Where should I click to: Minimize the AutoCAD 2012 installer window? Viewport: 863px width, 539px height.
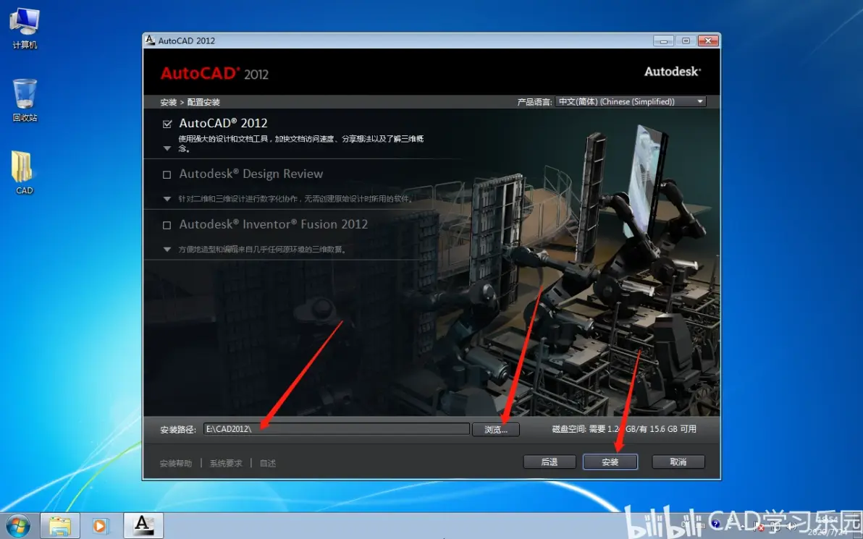pos(663,41)
